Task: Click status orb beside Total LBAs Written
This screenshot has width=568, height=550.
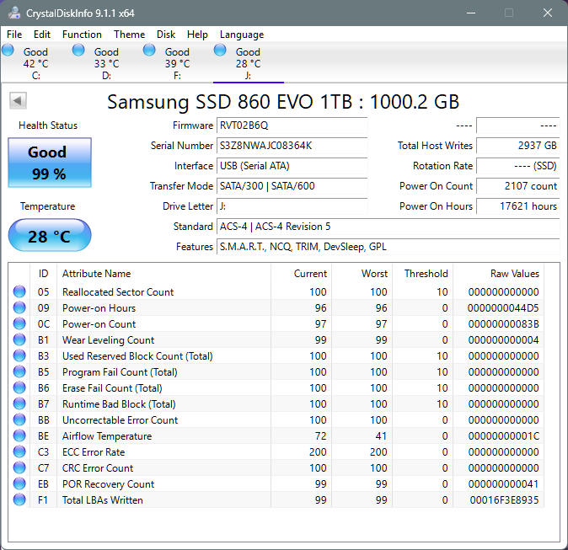Action: [19, 500]
